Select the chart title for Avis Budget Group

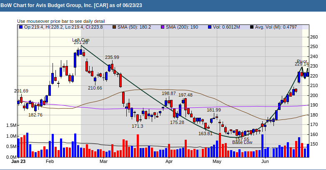[71, 5]
